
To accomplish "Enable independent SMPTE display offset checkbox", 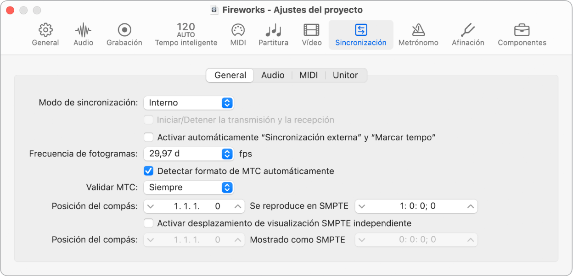I will point(148,223).
